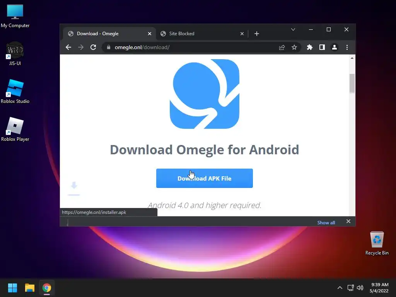Screen dimensions: 396x297
Task: Click the page scrollbar up arrow
Action: click(352, 58)
